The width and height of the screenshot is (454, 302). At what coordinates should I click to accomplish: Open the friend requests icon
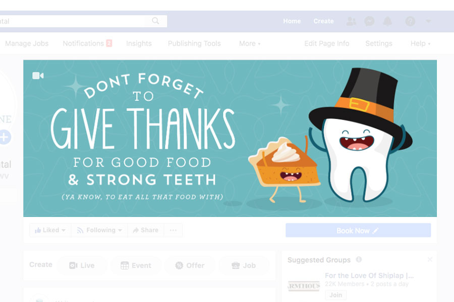tap(351, 21)
